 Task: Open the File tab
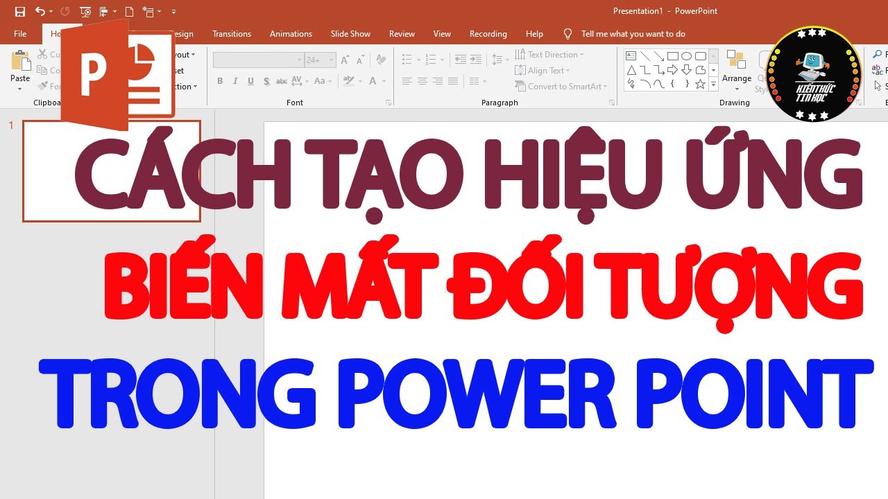(20, 34)
